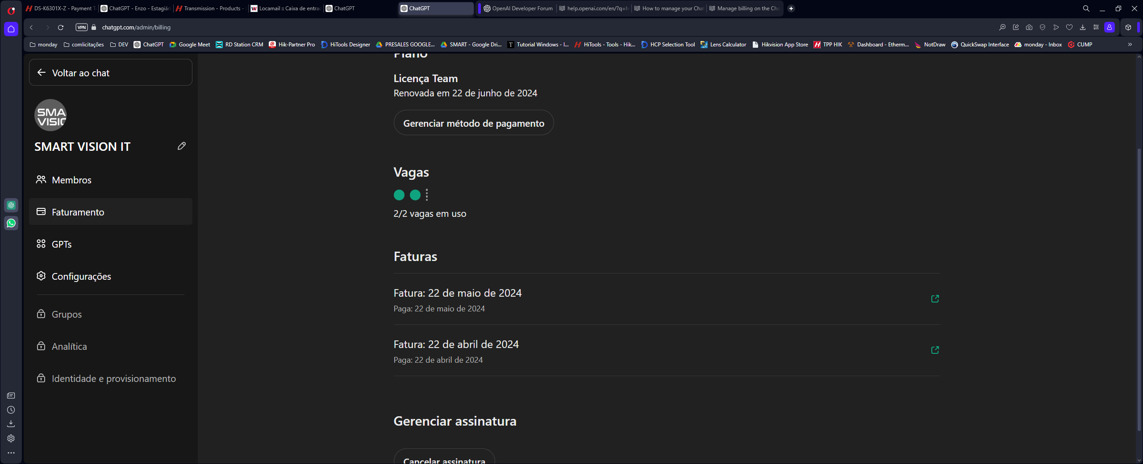
Task: Open the 22 de abril invoice external link
Action: 935,350
